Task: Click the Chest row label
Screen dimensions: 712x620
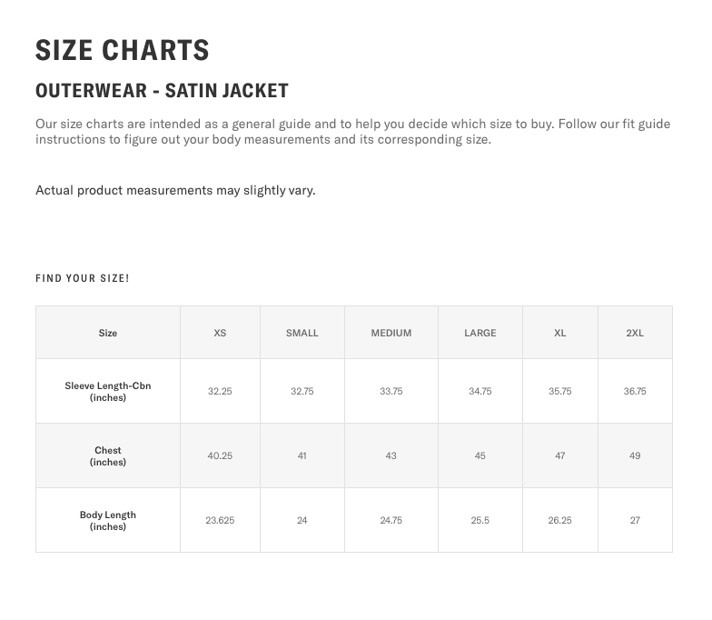Action: point(108,455)
